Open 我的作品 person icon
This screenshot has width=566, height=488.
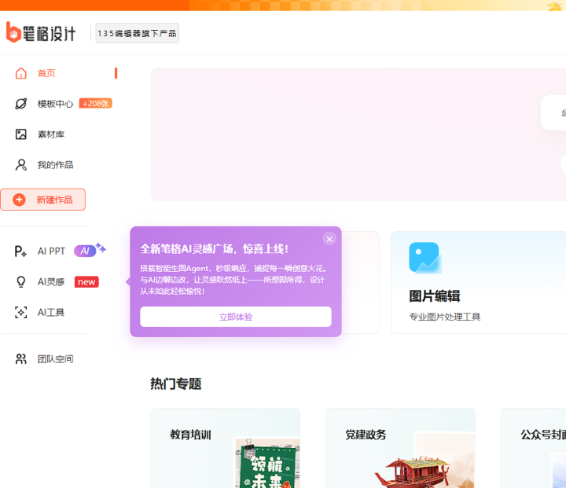click(21, 165)
